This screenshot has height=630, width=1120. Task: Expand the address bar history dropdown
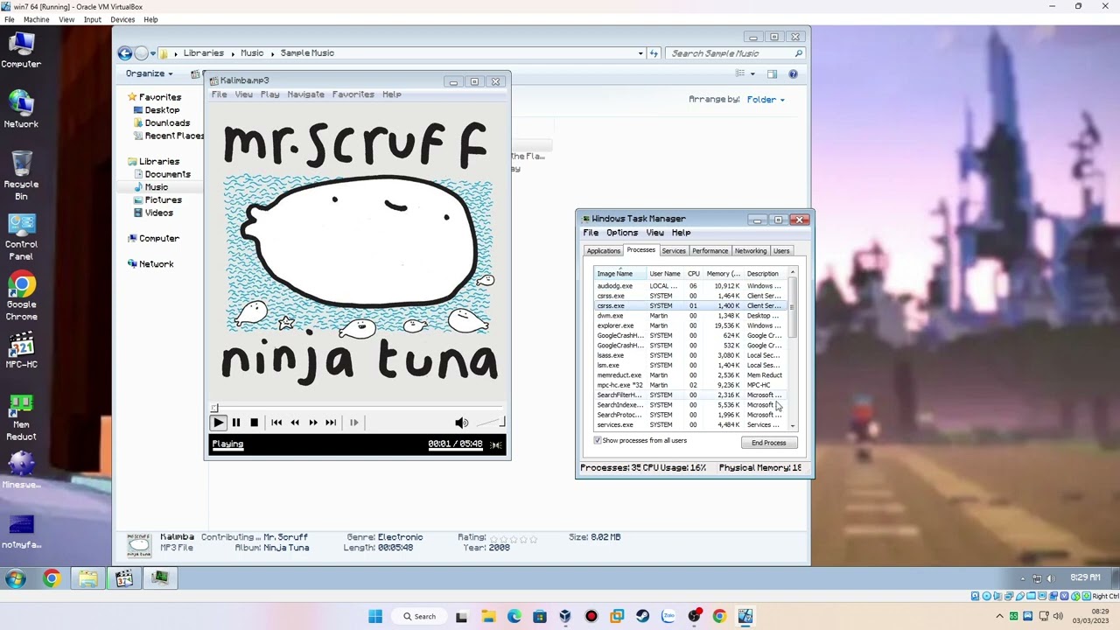click(640, 53)
